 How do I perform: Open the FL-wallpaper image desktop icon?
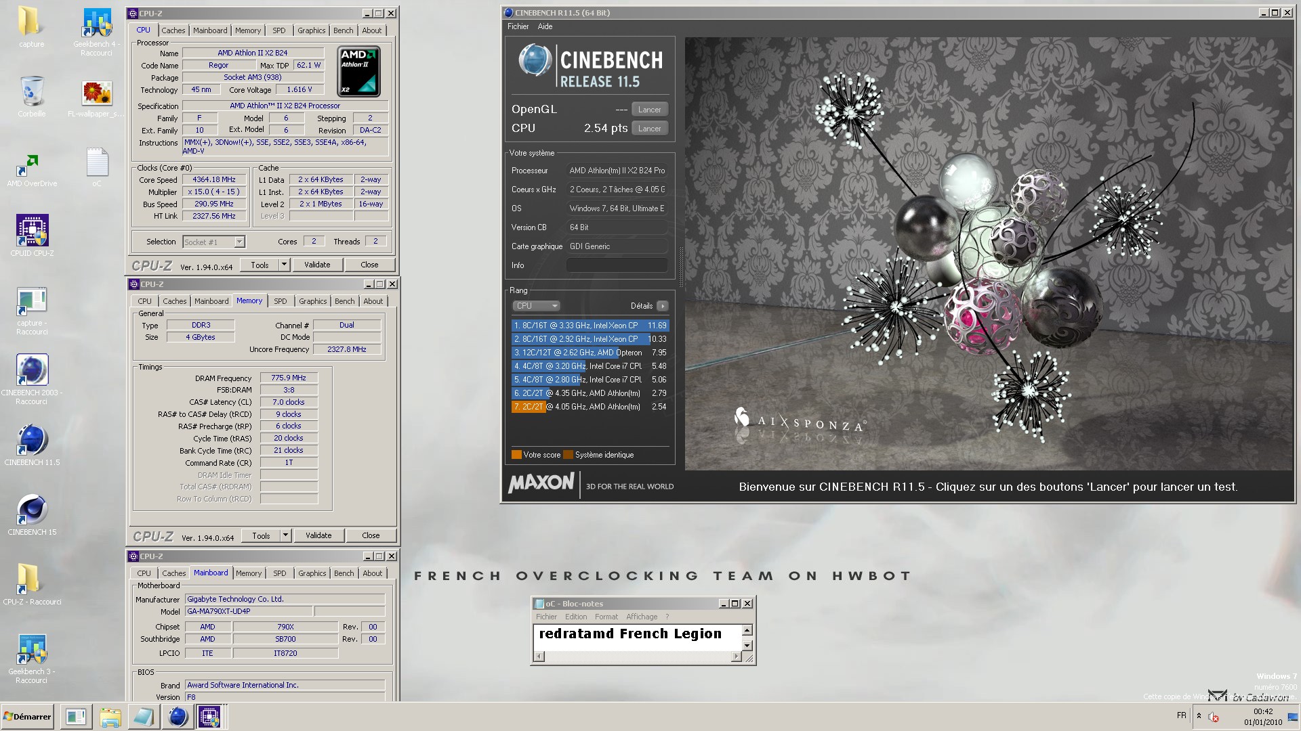tap(97, 98)
